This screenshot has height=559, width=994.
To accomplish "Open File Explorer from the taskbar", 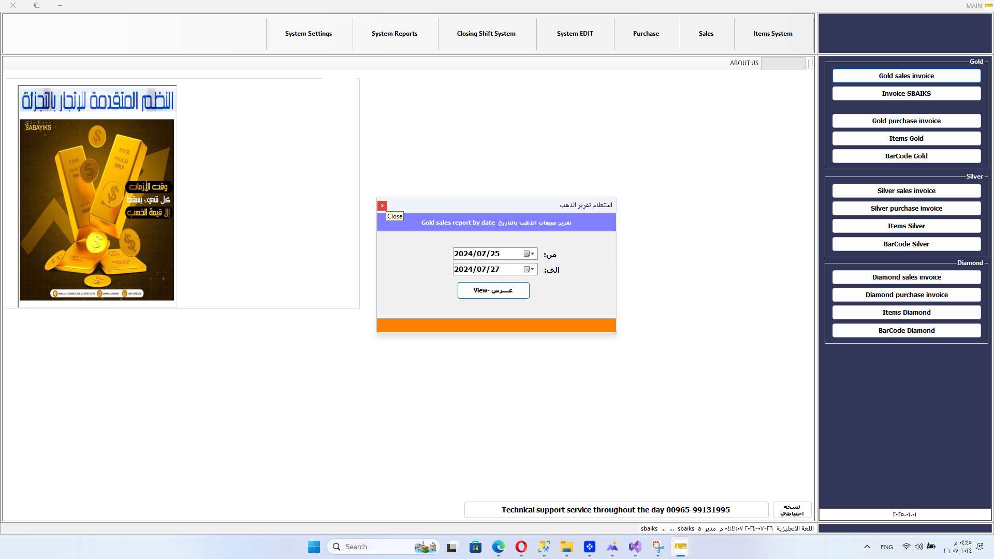I will (x=566, y=547).
